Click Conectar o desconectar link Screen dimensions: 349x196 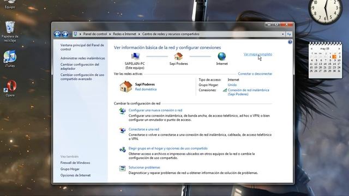(255, 74)
